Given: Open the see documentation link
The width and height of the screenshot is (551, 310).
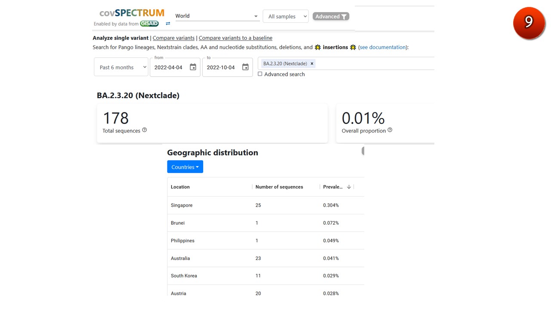Looking at the screenshot, I should [x=383, y=47].
